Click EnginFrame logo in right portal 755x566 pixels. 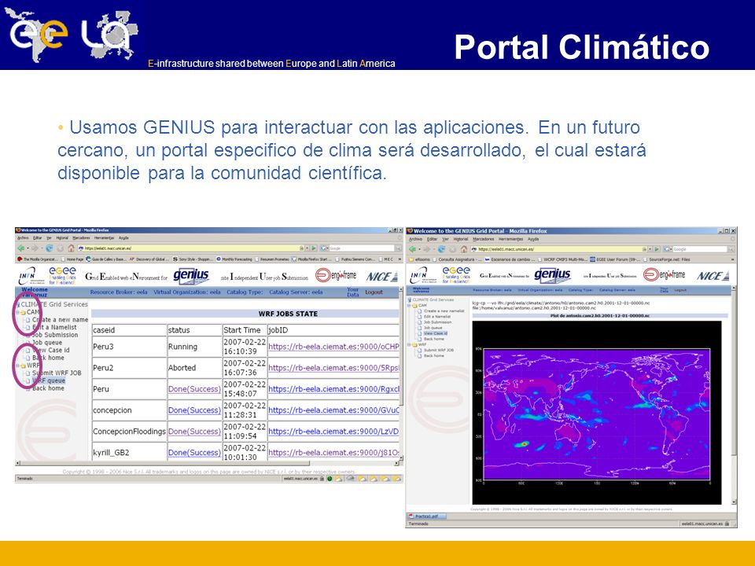(x=665, y=275)
